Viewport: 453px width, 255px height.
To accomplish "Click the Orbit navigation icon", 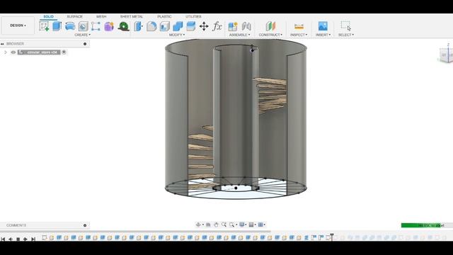I will click(x=198, y=225).
